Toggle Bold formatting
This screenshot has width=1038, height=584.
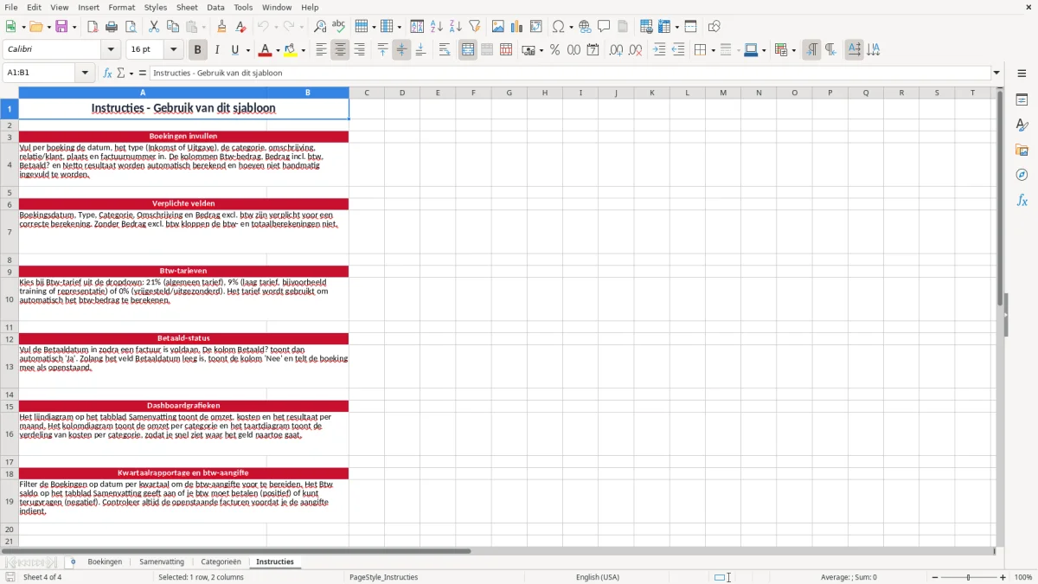(x=198, y=50)
